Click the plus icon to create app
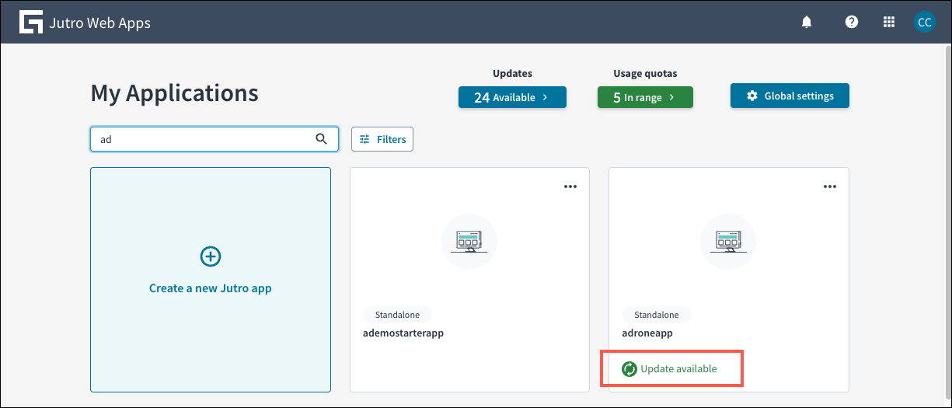Image resolution: width=952 pixels, height=408 pixels. tap(211, 256)
